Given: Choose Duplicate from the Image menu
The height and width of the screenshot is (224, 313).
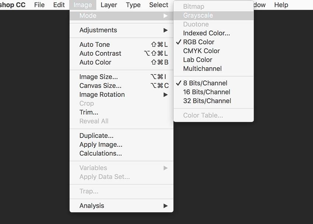Looking at the screenshot, I should pyautogui.click(x=96, y=136).
